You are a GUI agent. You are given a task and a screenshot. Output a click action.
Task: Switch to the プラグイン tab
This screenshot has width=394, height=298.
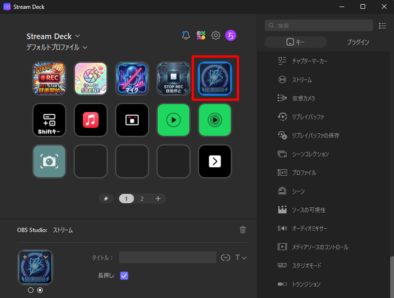coord(358,42)
